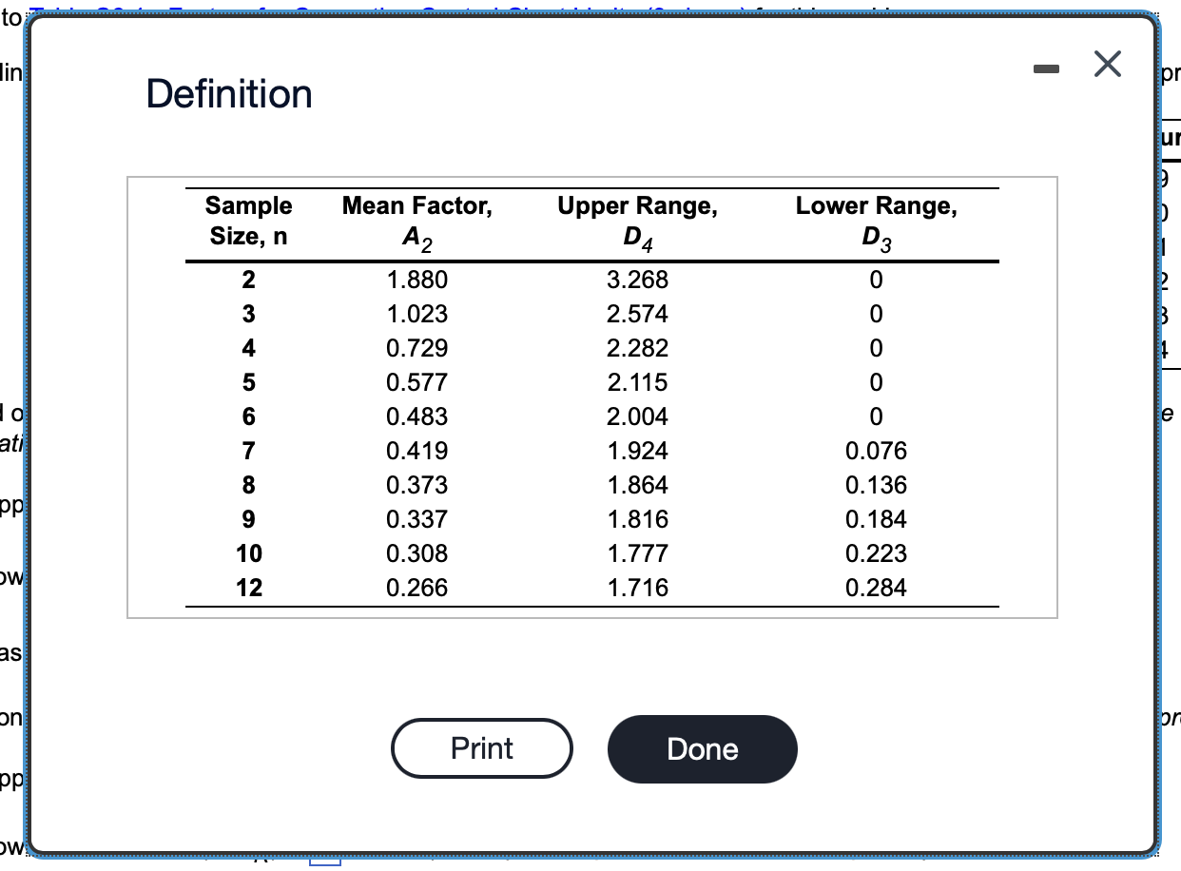Select the D3 value 0.284
The width and height of the screenshot is (1181, 871).
pyautogui.click(x=876, y=588)
